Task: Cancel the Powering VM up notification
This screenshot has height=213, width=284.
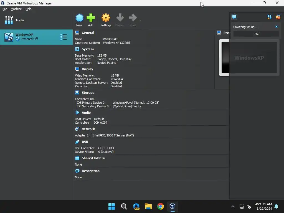Action: [277, 27]
